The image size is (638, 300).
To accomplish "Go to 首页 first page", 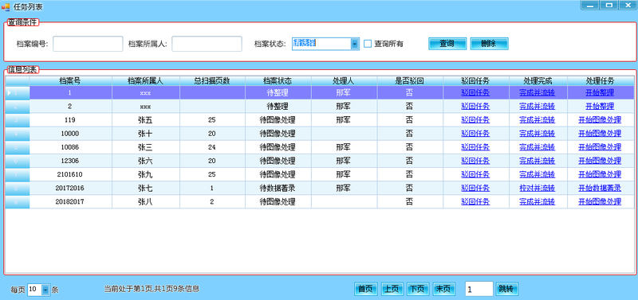I will pyautogui.click(x=366, y=289).
